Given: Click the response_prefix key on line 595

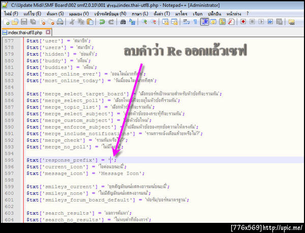Looking at the screenshot, I should coord(68,160).
